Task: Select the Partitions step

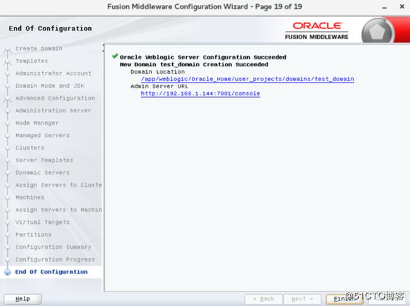Action: pyautogui.click(x=33, y=235)
